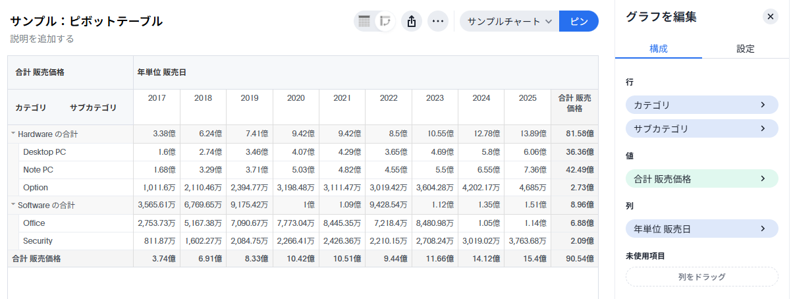Click the blue ピン button
The width and height of the screenshot is (791, 299).
click(578, 21)
